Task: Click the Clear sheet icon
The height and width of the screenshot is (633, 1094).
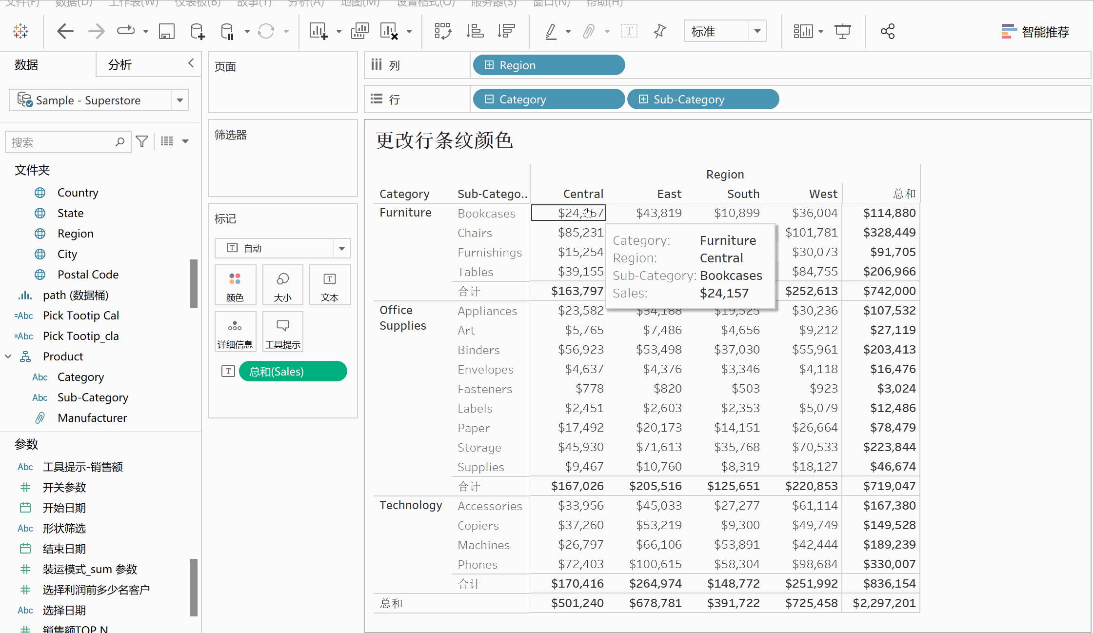Action: tap(389, 31)
